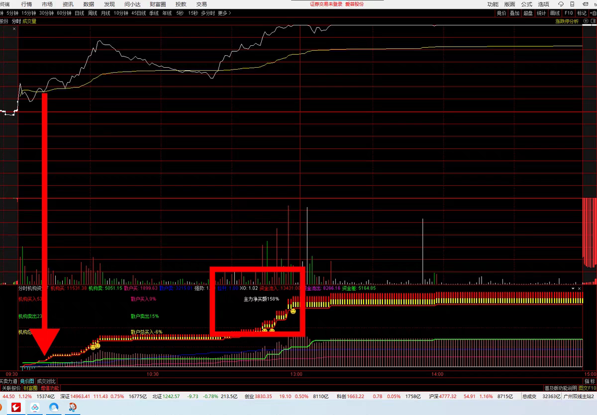Switch to the 30分钟 period
Viewport: 597px width, 415px height.
[47, 13]
